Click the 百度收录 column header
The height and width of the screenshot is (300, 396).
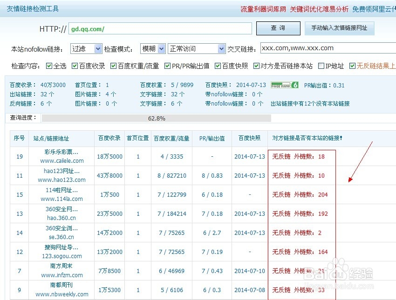pyautogui.click(x=109, y=138)
